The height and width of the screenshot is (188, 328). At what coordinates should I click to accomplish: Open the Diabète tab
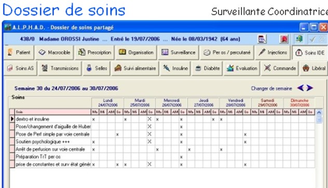207,68
